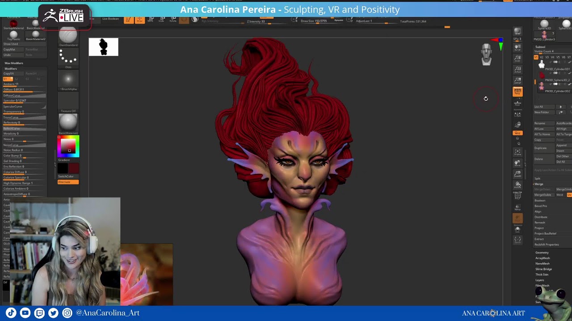Open the BrushAlpha selector

pyautogui.click(x=68, y=81)
